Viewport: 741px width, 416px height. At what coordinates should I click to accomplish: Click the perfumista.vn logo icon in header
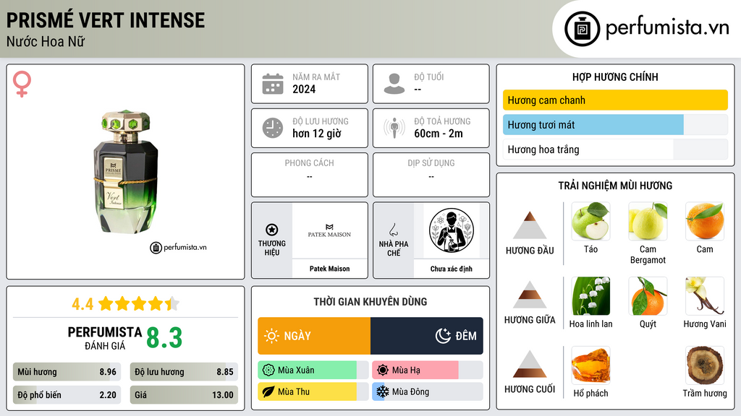[x=583, y=29]
